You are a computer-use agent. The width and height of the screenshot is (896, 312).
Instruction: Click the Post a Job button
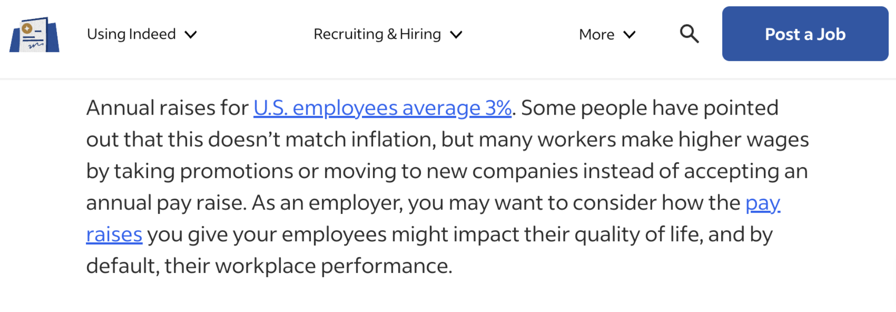click(805, 34)
